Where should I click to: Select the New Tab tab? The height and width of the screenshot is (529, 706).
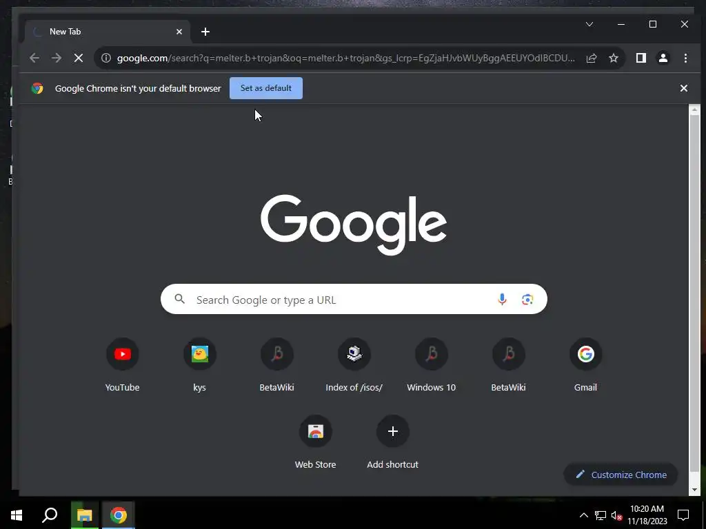[107, 32]
